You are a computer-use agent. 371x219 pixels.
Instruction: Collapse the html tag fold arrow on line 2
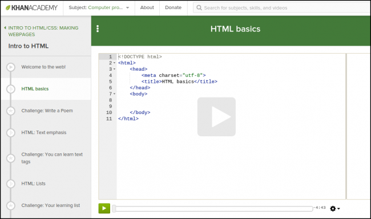tap(115, 63)
